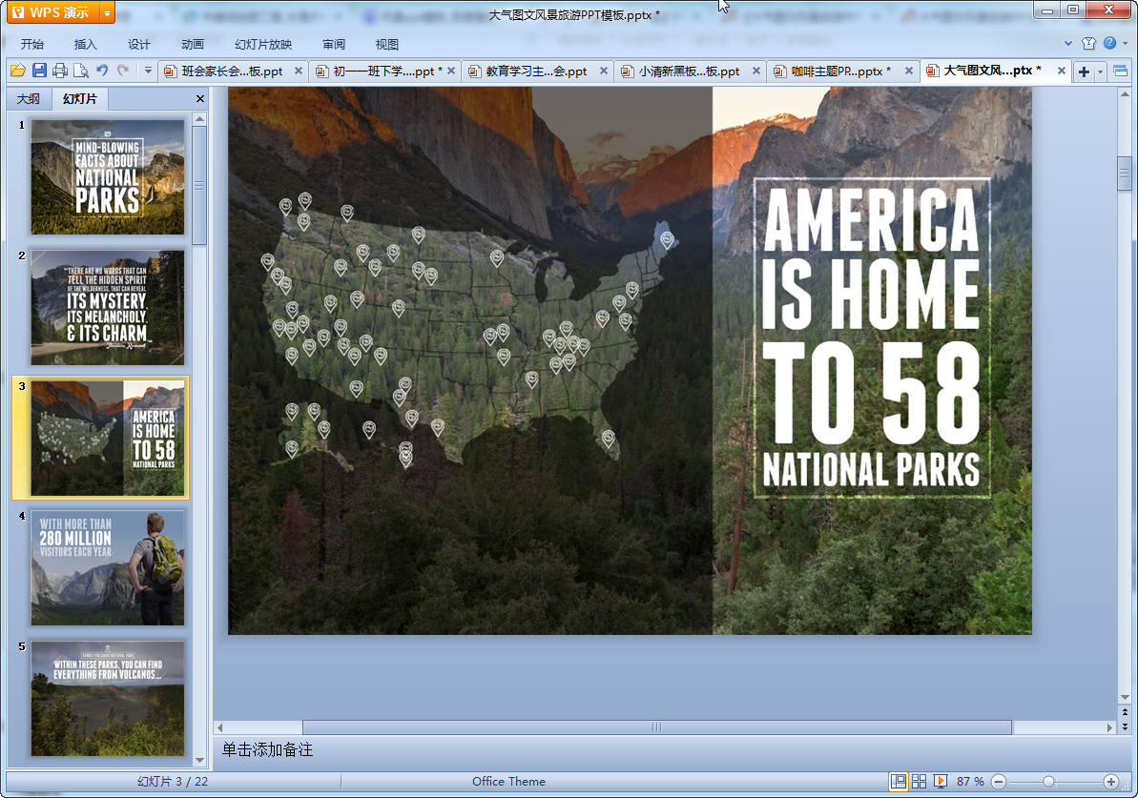Click the zoom slider handle
Image resolution: width=1138 pixels, height=798 pixels.
1048,782
